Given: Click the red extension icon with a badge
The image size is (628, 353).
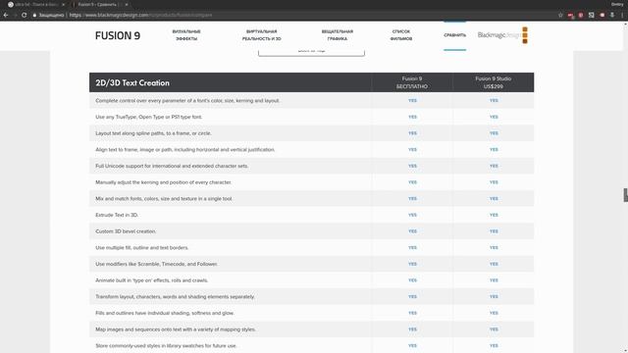Looking at the screenshot, I should (571, 16).
